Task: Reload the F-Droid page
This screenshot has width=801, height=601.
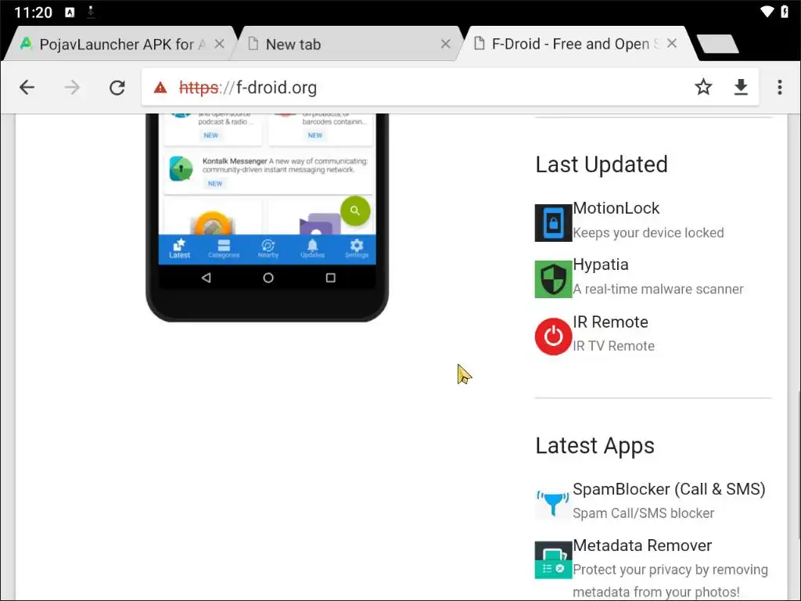Action: (x=117, y=88)
